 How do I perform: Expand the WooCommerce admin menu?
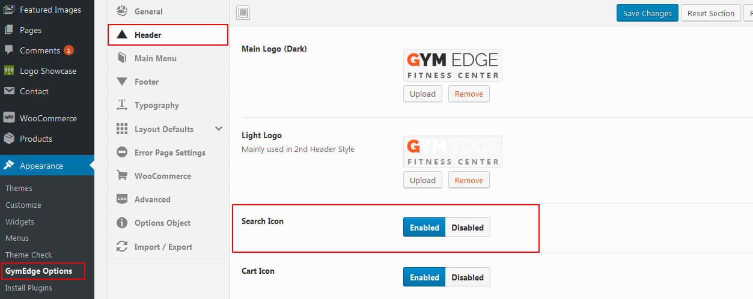tap(47, 118)
